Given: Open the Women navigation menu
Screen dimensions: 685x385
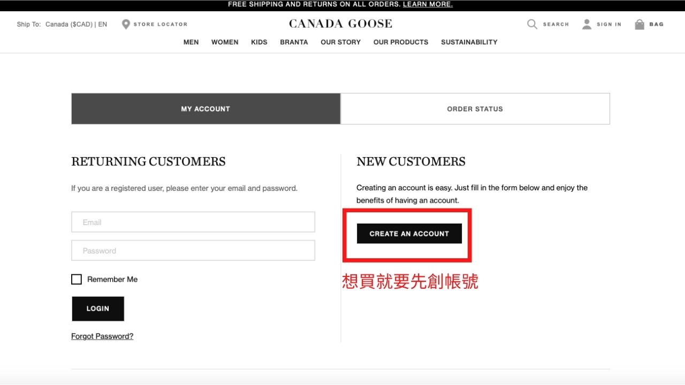Looking at the screenshot, I should (225, 42).
